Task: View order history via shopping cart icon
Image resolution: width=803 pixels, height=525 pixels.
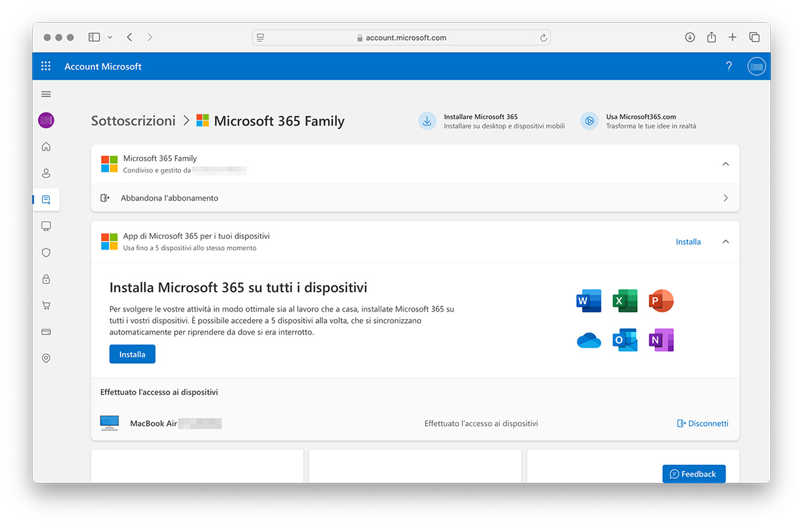Action: [46, 305]
